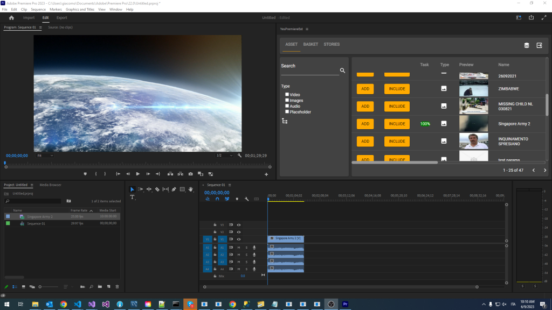Select the Hand tool
Screen dimensions: 552x310
pyautogui.click(x=191, y=189)
